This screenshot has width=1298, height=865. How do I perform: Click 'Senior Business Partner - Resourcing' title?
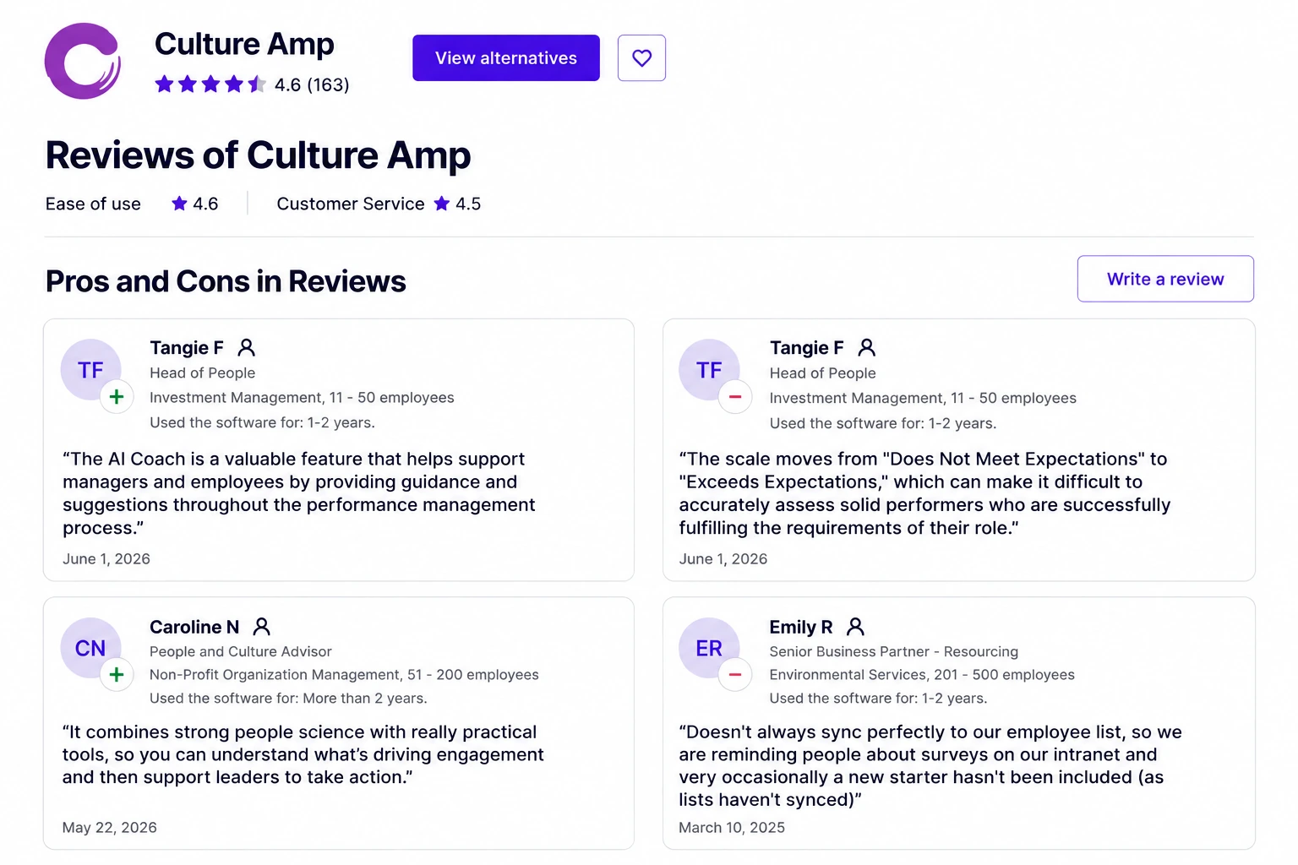click(x=893, y=651)
